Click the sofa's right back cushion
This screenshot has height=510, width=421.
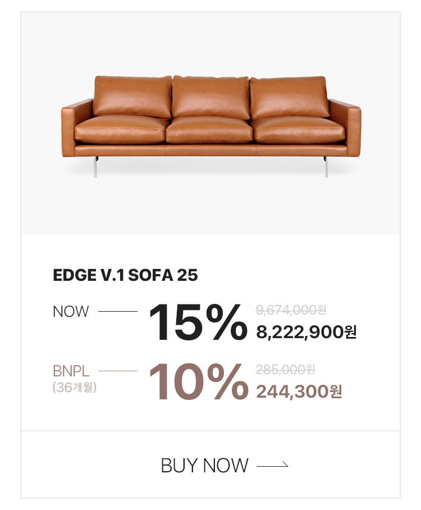coord(289,97)
